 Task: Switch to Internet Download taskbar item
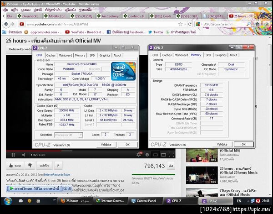pos(111,201)
